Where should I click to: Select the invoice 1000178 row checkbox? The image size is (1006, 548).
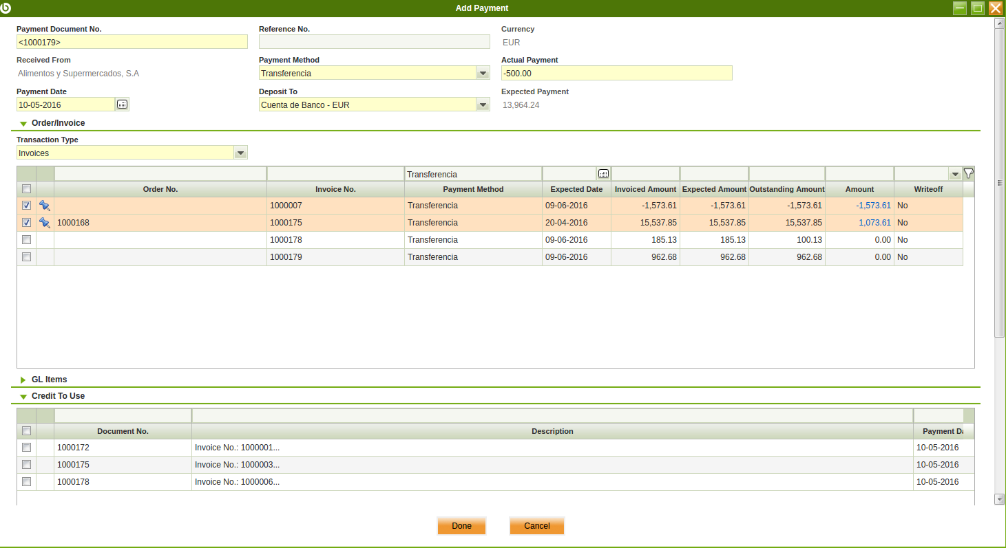pyautogui.click(x=26, y=240)
